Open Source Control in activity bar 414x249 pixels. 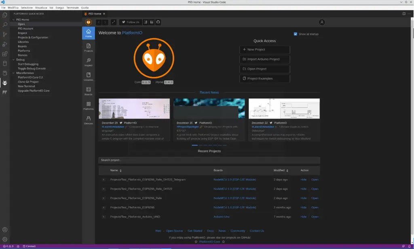[5, 34]
